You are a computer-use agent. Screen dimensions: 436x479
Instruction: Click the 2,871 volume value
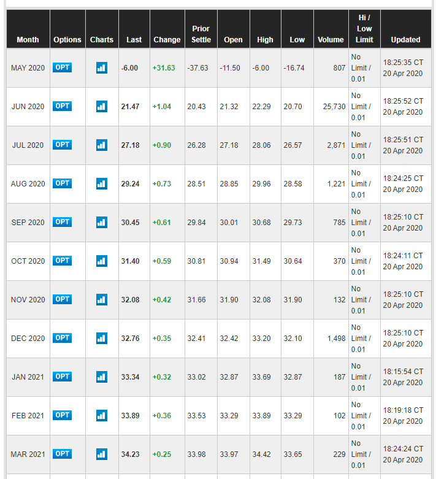[x=336, y=145]
